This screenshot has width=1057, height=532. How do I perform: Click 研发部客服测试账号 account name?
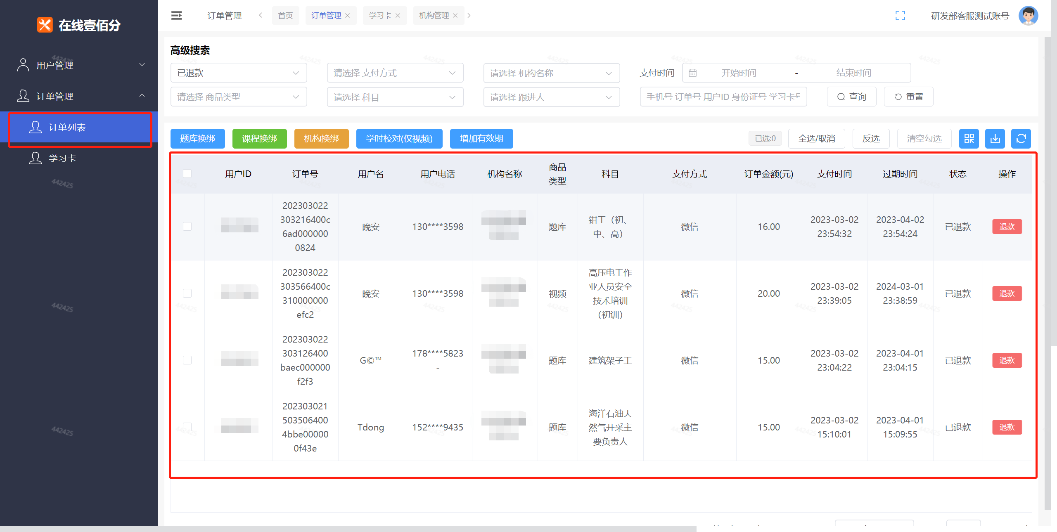[970, 16]
